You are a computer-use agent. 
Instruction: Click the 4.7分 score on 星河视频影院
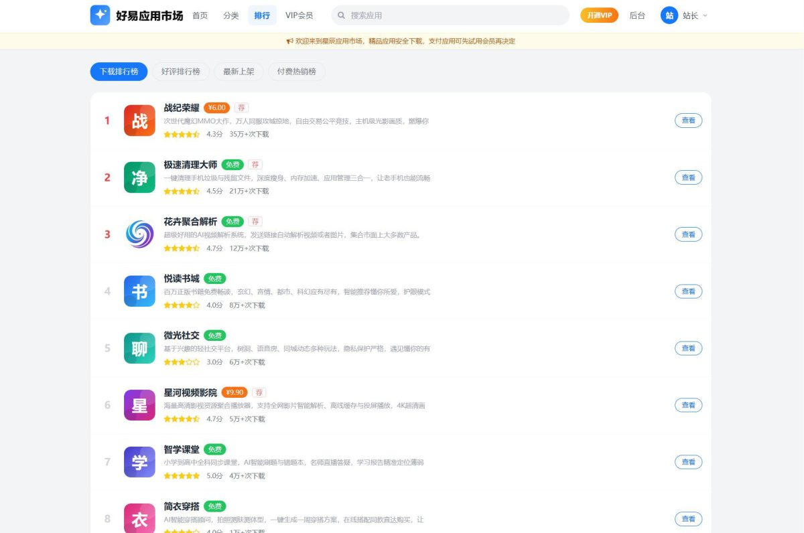click(214, 419)
